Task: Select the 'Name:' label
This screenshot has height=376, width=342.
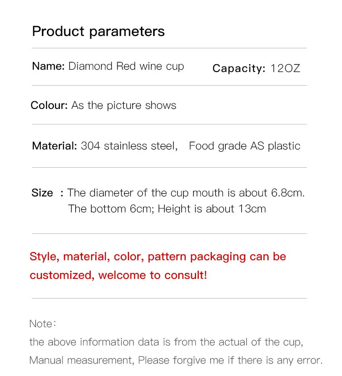Action: [48, 66]
